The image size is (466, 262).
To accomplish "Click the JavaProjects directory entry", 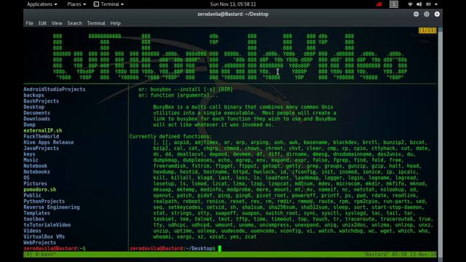I will tap(42, 148).
